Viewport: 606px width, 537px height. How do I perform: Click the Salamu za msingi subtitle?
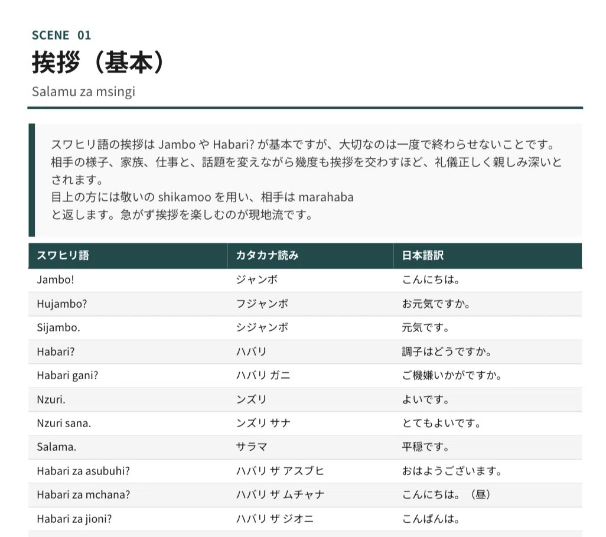pyautogui.click(x=83, y=92)
